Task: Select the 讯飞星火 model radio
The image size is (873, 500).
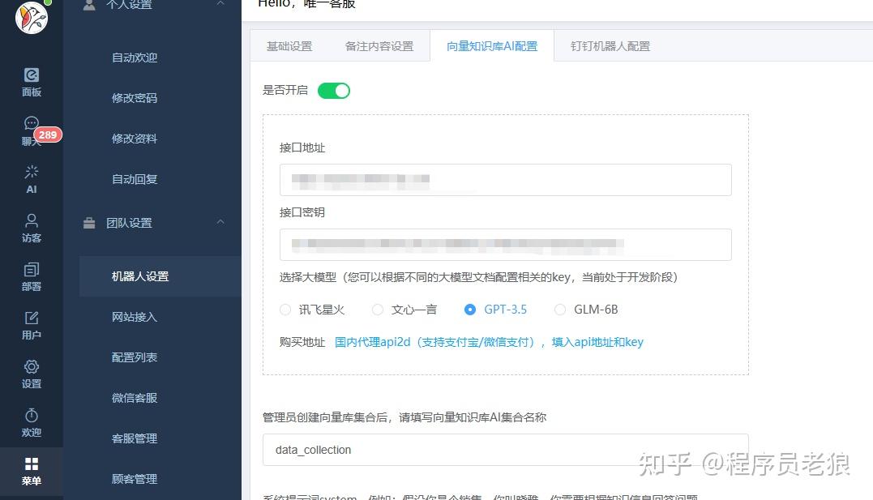Action: coord(285,310)
